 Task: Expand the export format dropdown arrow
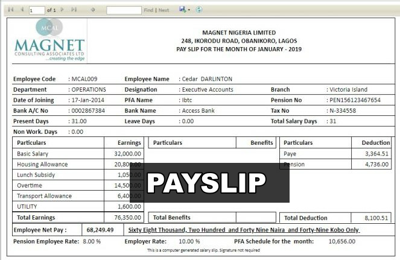[x=189, y=10]
